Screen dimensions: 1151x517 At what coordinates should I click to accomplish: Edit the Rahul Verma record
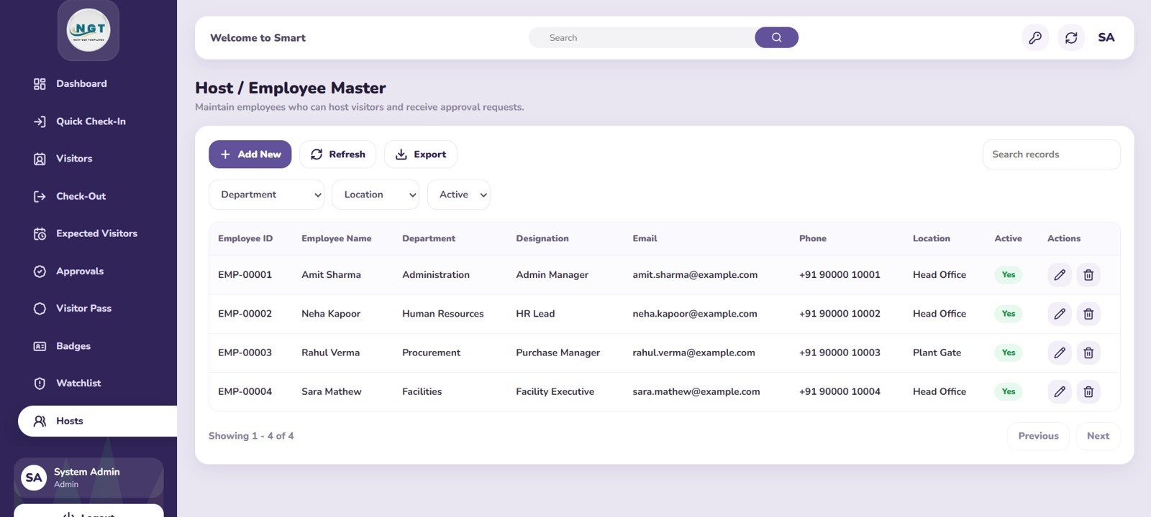[x=1060, y=353]
